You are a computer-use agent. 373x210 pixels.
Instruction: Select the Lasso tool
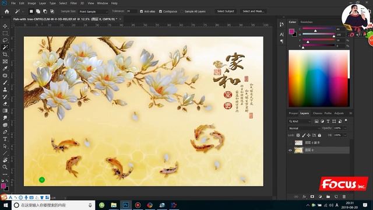[5, 40]
